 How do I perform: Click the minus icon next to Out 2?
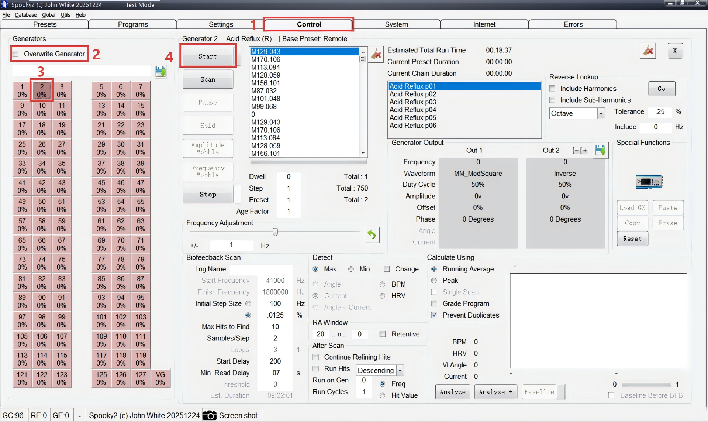(576, 150)
